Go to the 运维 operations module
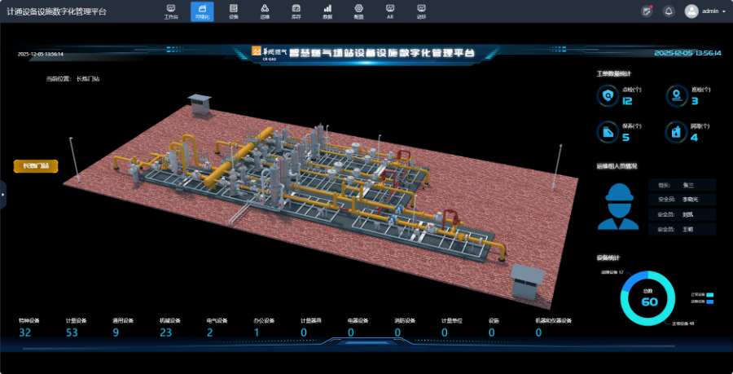 tap(265, 11)
